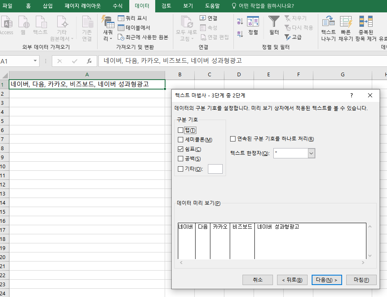The height and width of the screenshot is (297, 387).
Task: Click the 카카오 column in data preview
Action: 220,241
